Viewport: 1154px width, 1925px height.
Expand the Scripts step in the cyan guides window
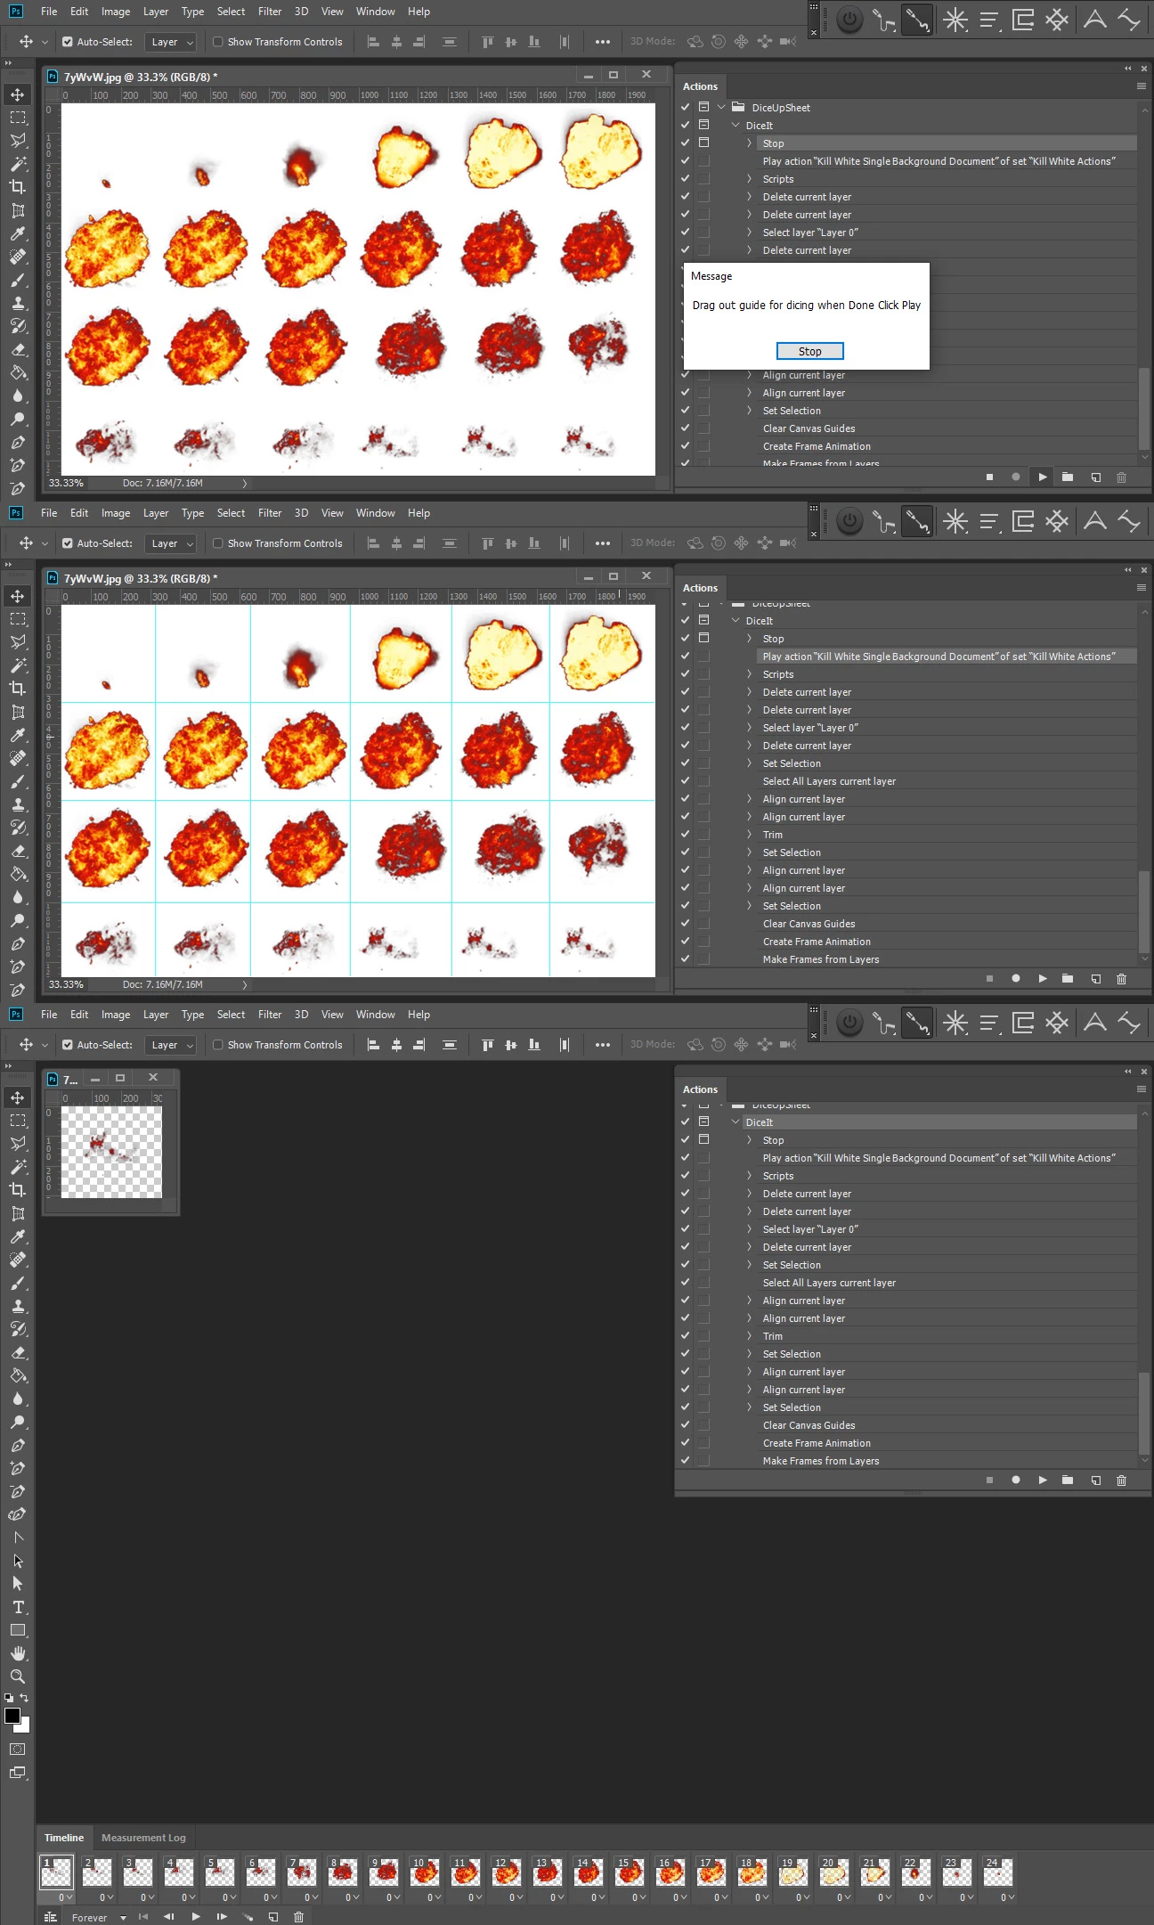coord(749,674)
